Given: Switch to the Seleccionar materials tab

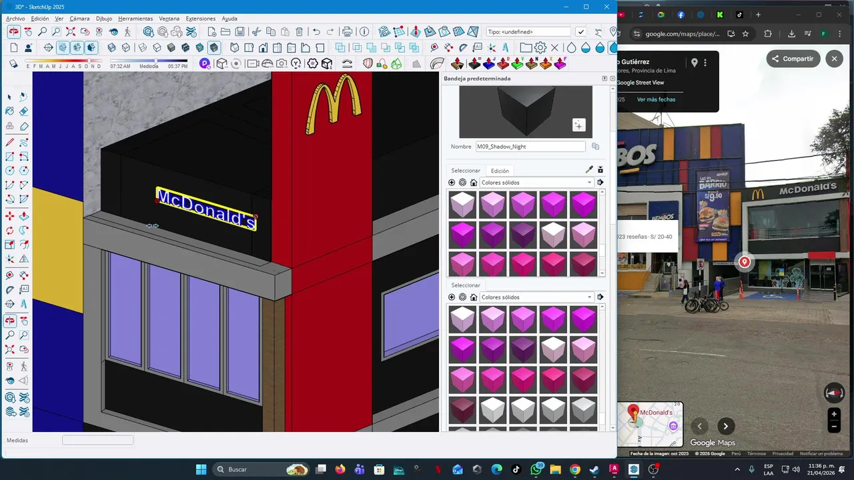Looking at the screenshot, I should 466,171.
